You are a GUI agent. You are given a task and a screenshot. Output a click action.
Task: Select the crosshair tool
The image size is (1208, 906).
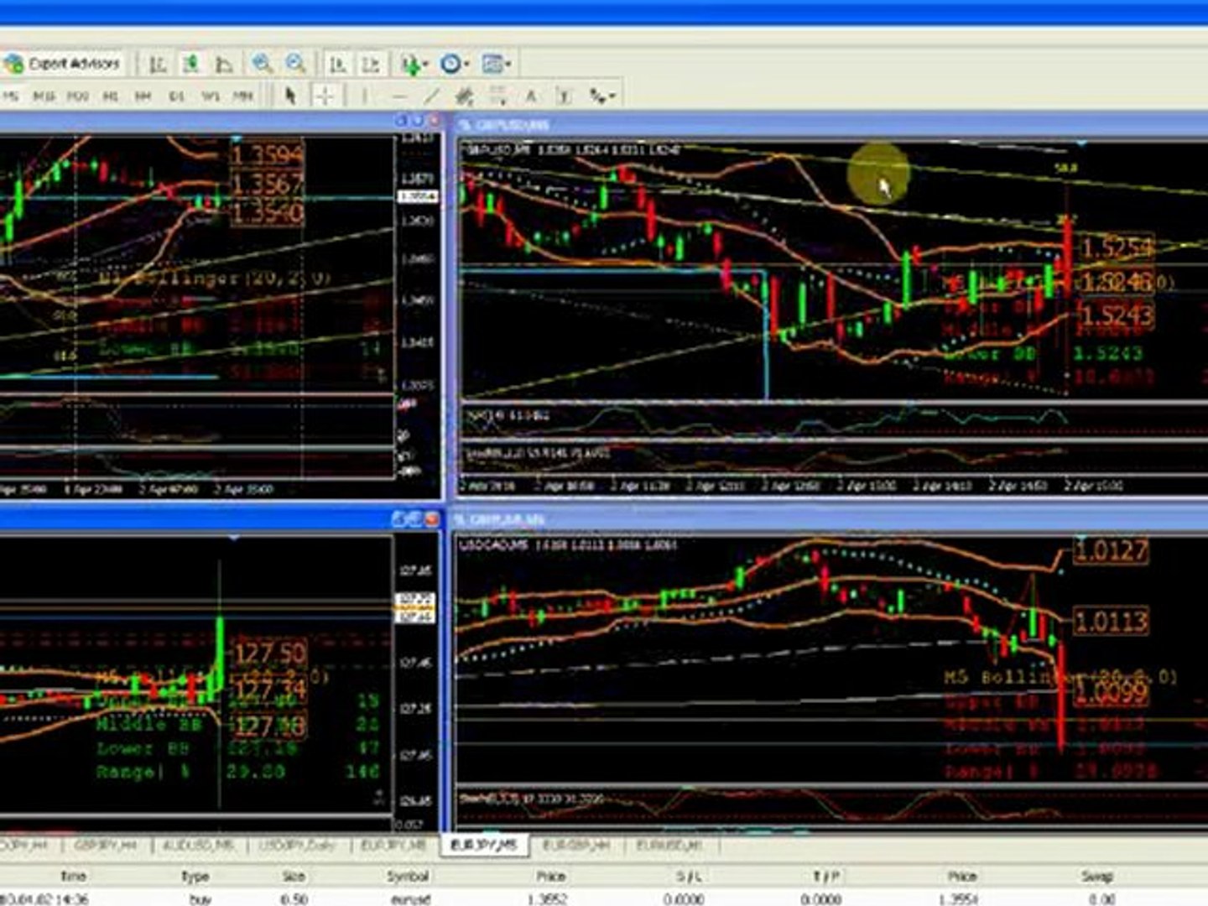click(325, 96)
